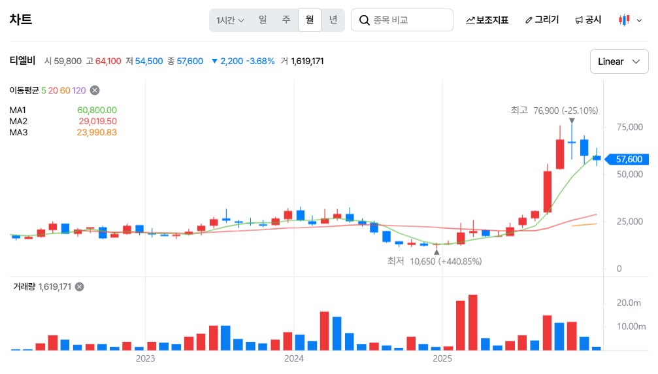Click the current price tag 57,600
This screenshot has height=374, width=658.
[x=627, y=159]
